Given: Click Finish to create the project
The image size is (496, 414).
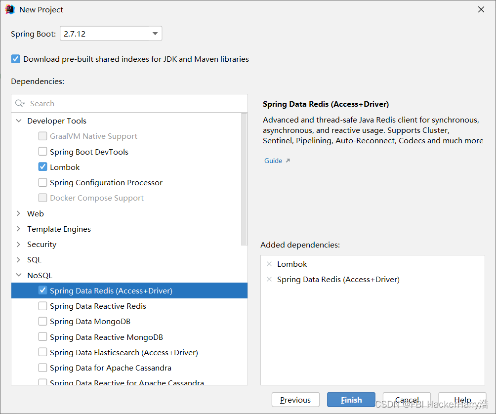Looking at the screenshot, I should click(351, 400).
